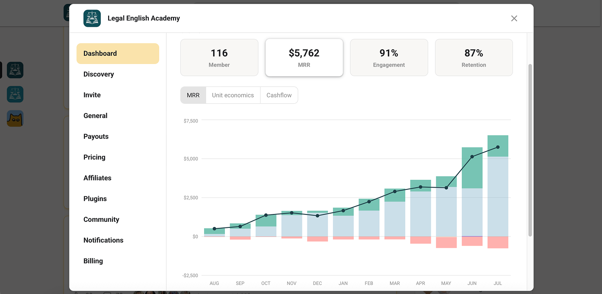Switch chart to Cashflow tab

[x=279, y=95]
